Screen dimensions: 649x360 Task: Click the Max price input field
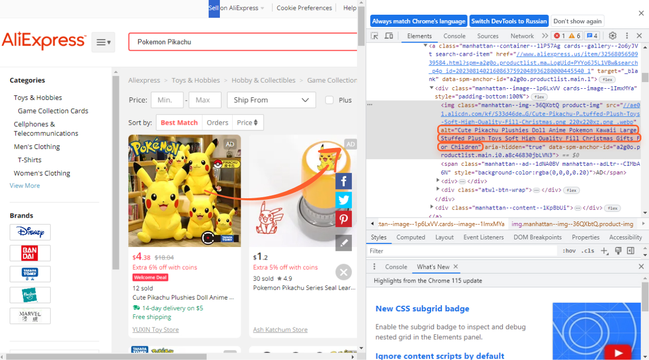point(205,100)
